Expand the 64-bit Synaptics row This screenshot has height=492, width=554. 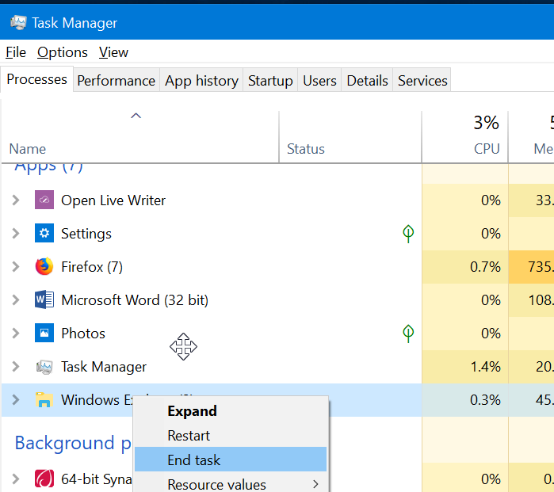16,479
